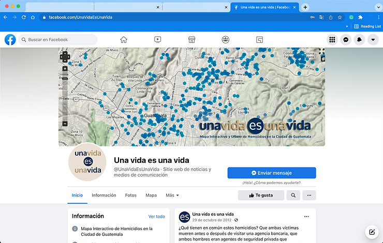Screen dimensions: 383x243
Task: Open the Groups icon in top navigation
Action: 226,39
